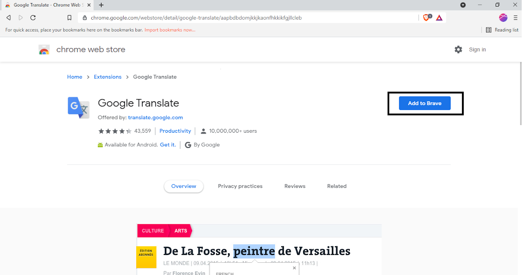Open web store settings gear
This screenshot has width=524, height=275.
[458, 49]
